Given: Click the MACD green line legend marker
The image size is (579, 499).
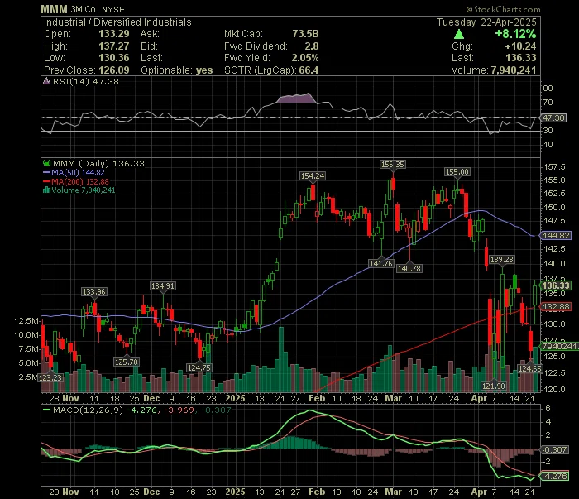Looking at the screenshot, I should 46,410.
